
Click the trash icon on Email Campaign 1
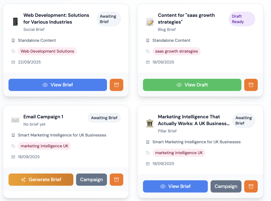pyautogui.click(x=116, y=179)
